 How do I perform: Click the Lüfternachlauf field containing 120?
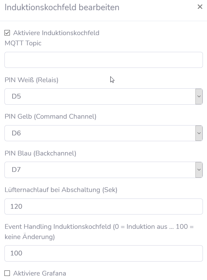(103, 206)
